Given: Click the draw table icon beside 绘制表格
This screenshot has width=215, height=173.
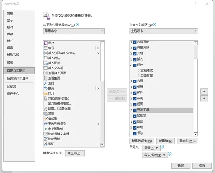Looking at the screenshot, I should coord(46,139).
